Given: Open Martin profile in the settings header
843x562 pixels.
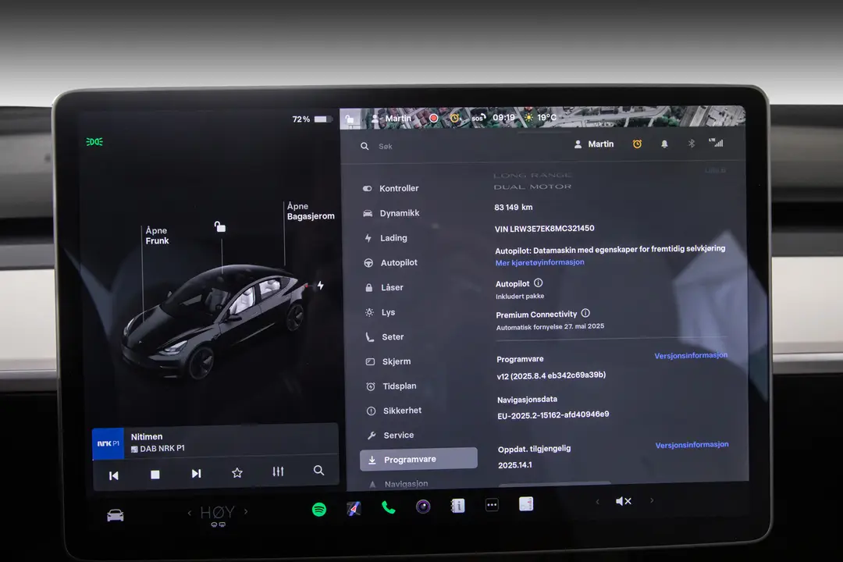Looking at the screenshot, I should coord(593,144).
